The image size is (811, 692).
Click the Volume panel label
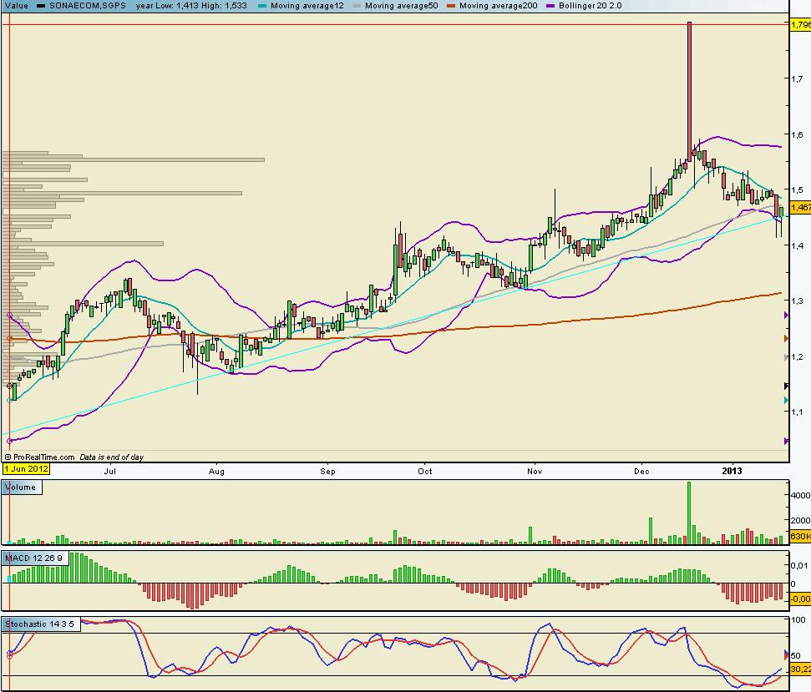(21, 487)
